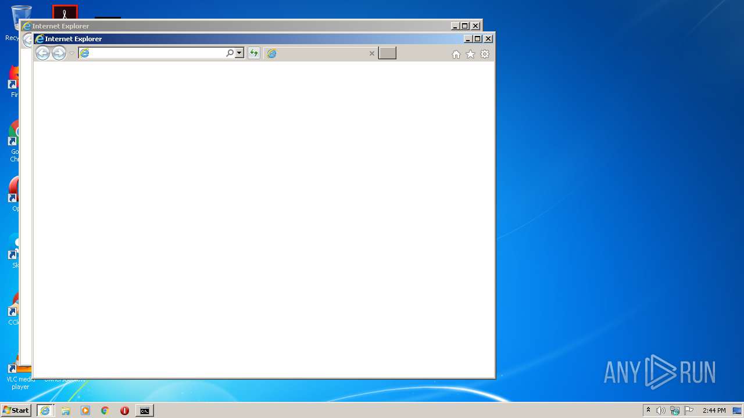Image resolution: width=744 pixels, height=418 pixels.
Task: Select the Firefox desktop shortcut
Action: [x=14, y=81]
